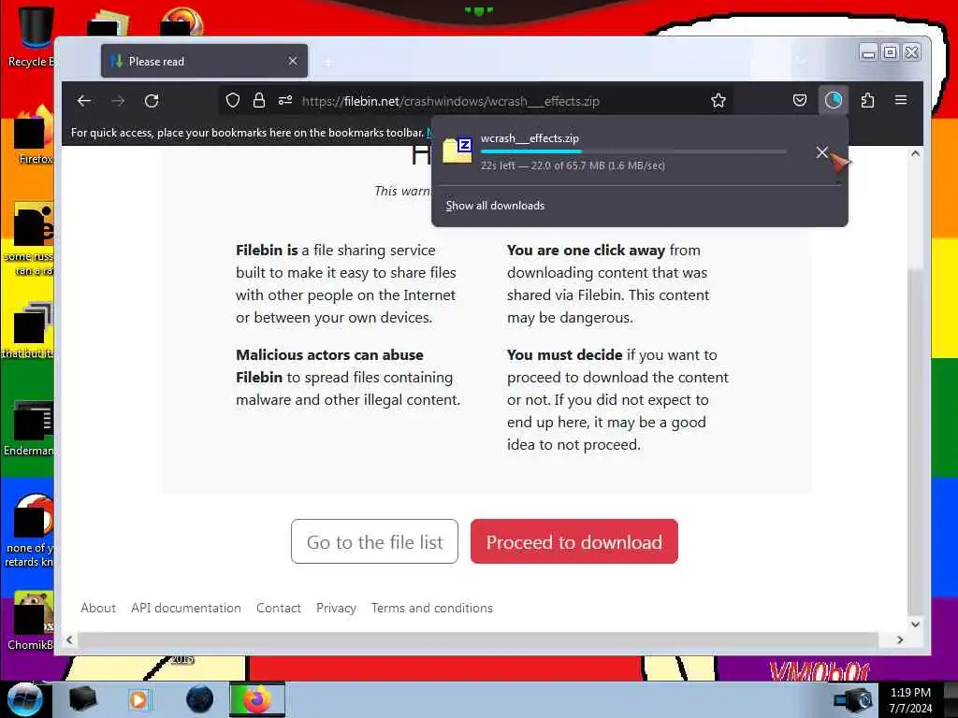
Task: Open the media player taskbar icon
Action: click(x=138, y=699)
